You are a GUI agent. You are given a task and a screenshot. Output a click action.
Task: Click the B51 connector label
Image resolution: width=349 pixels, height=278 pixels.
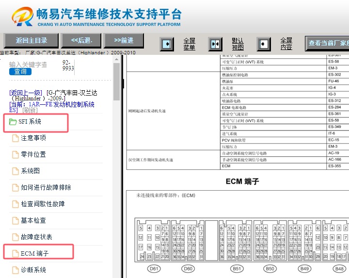coord(237,269)
